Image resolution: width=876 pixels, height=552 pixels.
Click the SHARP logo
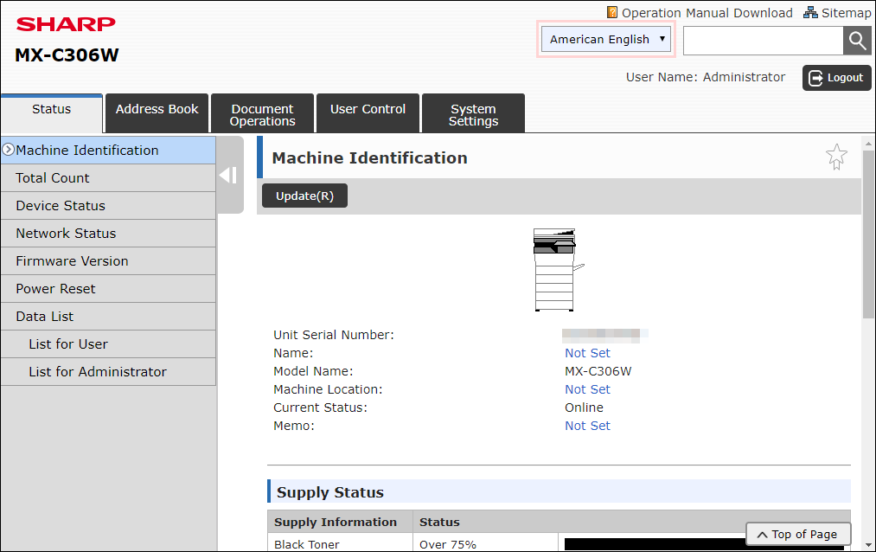[x=66, y=24]
